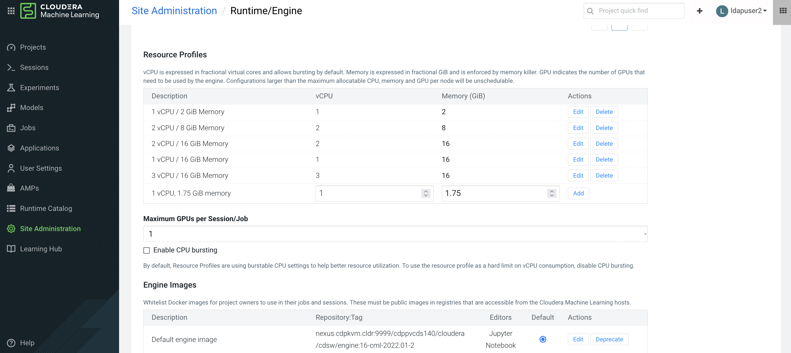This screenshot has width=791, height=353.
Task: Click the Cloudera Machine Learning logo
Action: tap(28, 11)
